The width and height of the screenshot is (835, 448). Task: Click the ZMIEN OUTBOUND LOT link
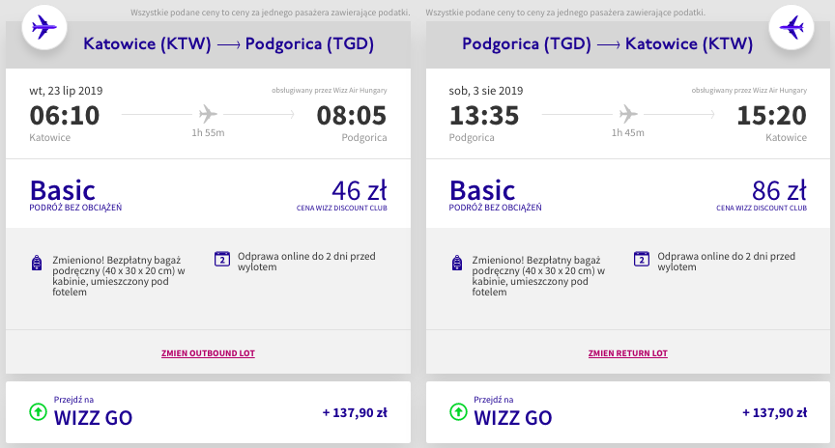click(x=208, y=353)
